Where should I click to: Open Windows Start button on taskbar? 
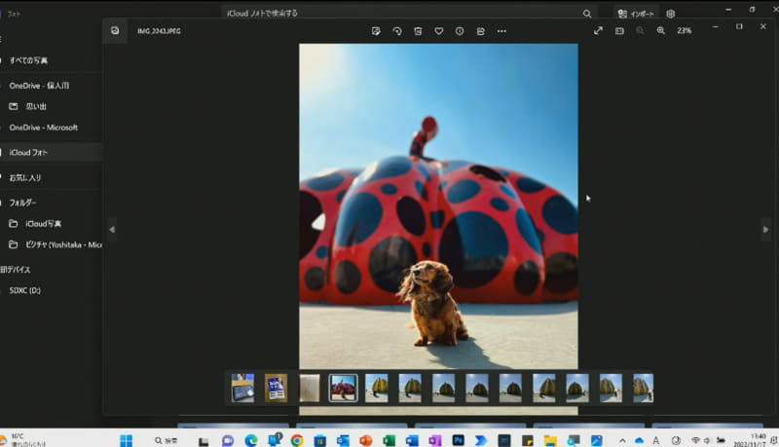[x=127, y=440]
